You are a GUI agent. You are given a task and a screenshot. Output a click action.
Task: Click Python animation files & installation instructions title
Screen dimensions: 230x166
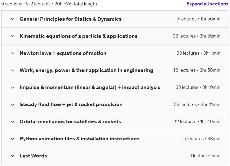click(x=79, y=139)
